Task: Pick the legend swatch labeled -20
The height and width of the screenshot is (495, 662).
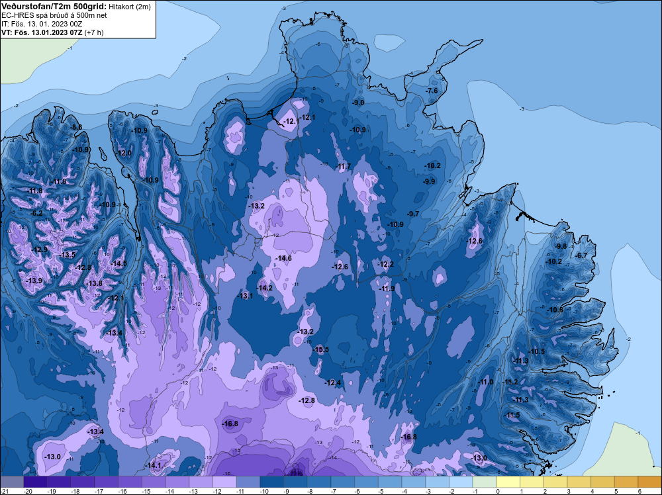Action: coord(36,482)
